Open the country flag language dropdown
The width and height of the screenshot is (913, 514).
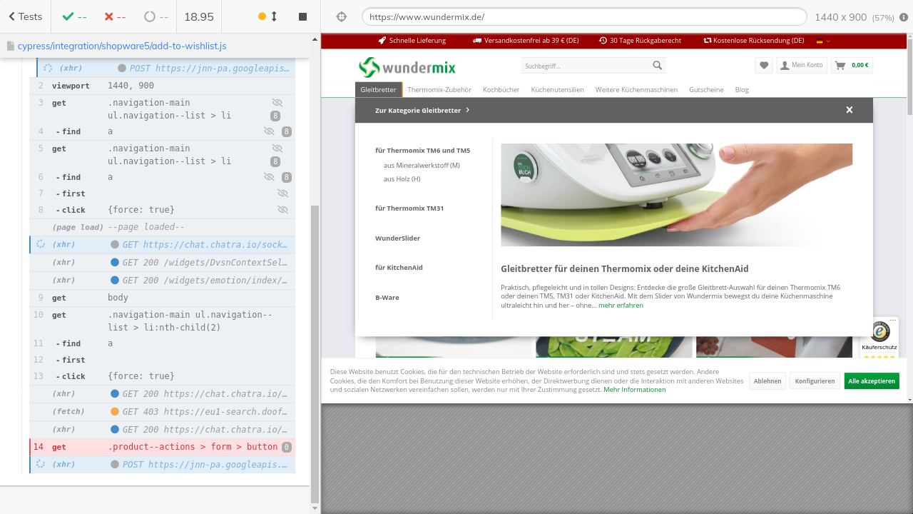(823, 41)
